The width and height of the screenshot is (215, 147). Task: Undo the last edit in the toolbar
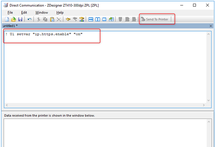[29, 19]
